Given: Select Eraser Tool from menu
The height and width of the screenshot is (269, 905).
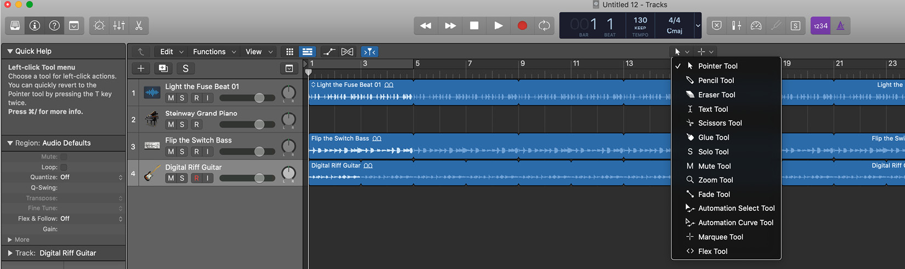Looking at the screenshot, I should pos(726,94).
